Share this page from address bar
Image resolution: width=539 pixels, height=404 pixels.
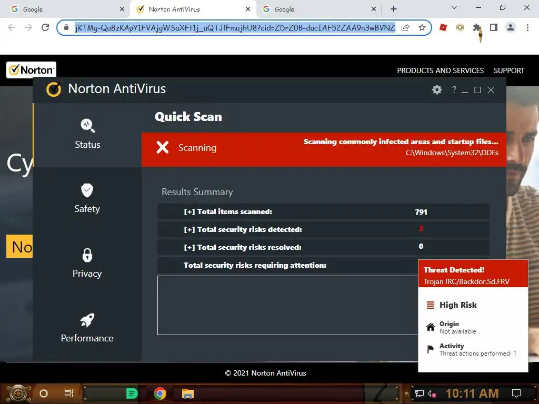click(406, 27)
